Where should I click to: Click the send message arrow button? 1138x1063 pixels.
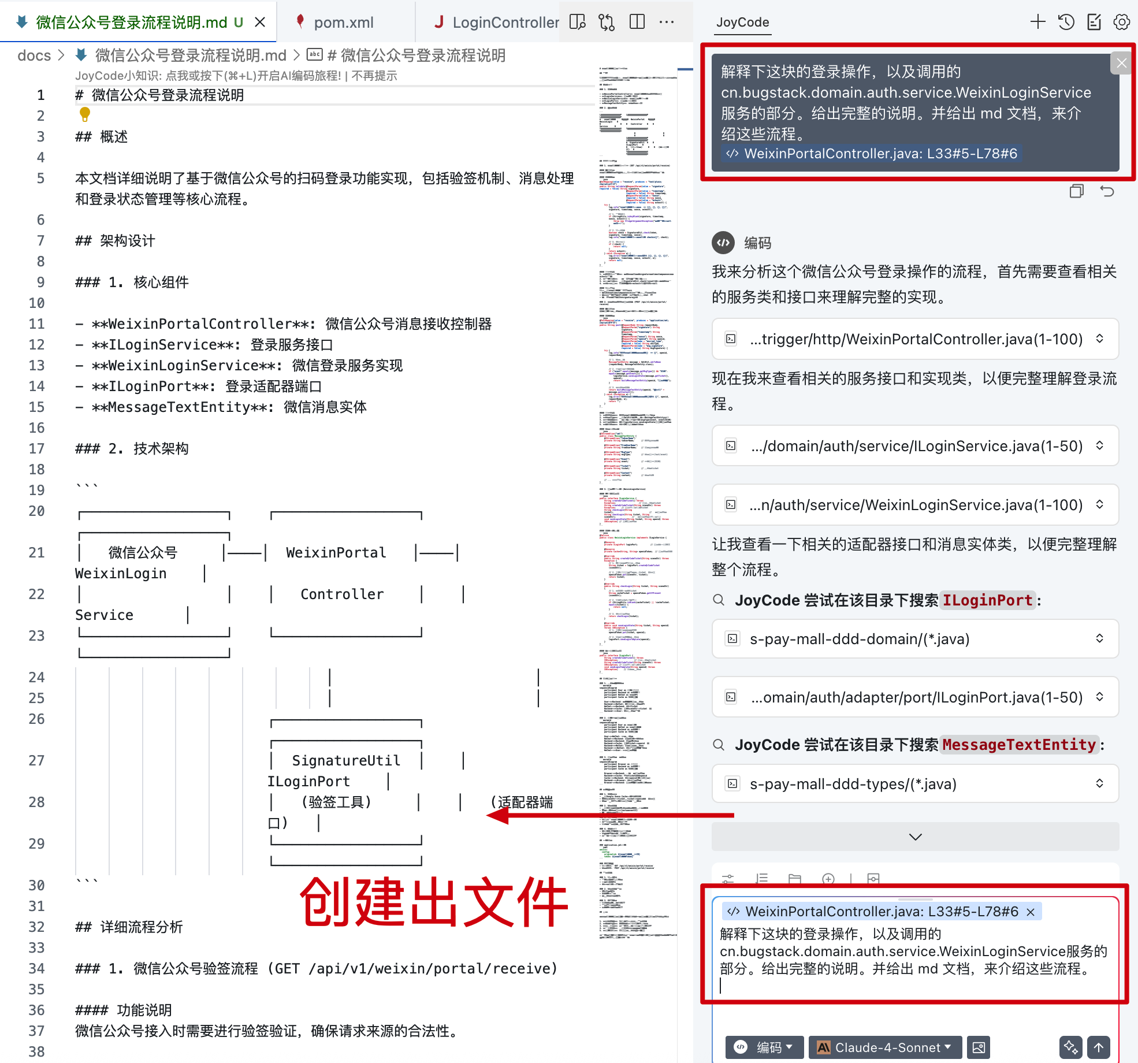click(1098, 1047)
